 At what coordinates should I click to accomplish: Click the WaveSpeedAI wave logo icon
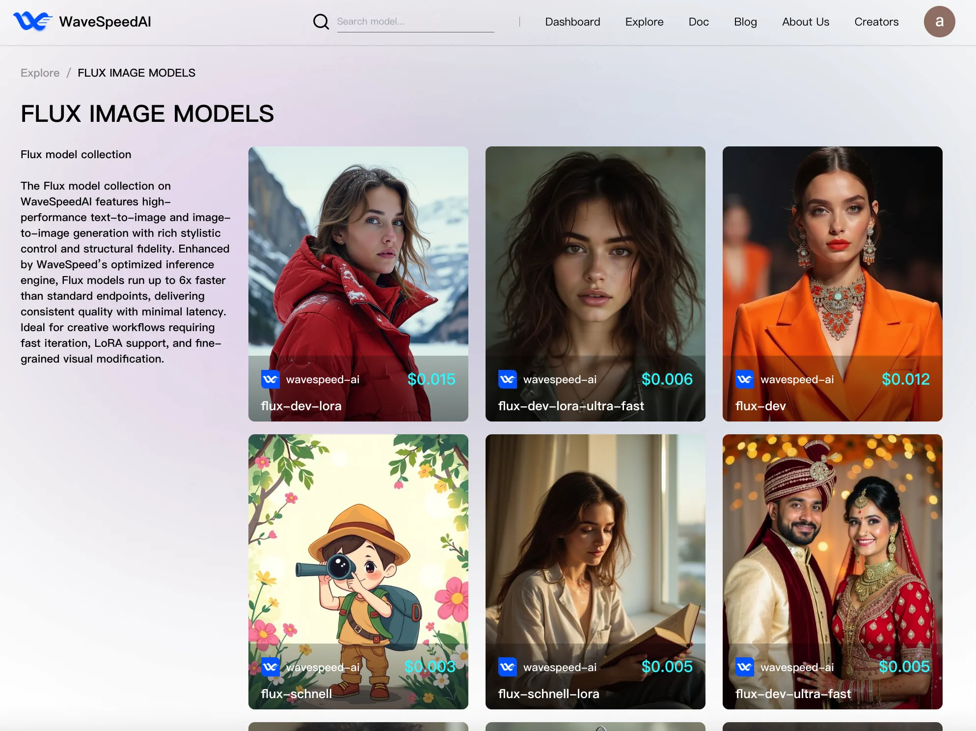[32, 22]
